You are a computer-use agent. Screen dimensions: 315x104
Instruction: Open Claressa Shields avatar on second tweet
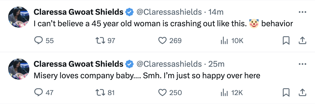19,69
